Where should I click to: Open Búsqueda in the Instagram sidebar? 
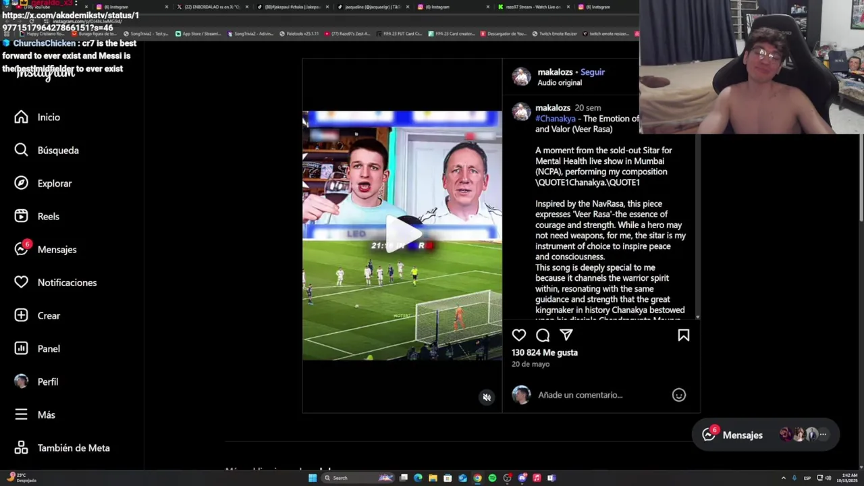pos(46,150)
